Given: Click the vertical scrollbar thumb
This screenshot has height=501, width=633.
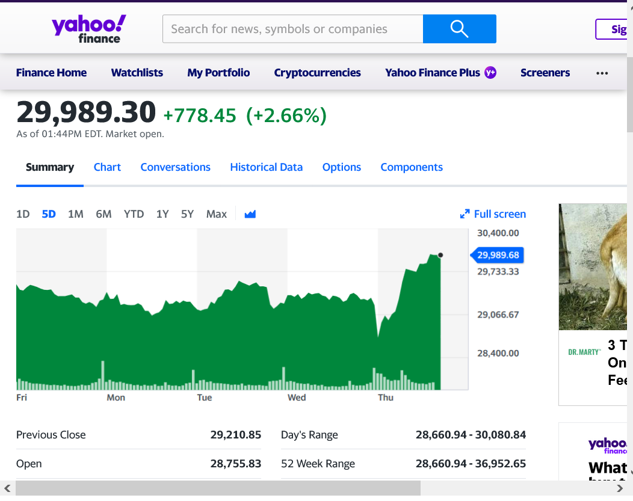Looking at the screenshot, I should click(x=630, y=95).
